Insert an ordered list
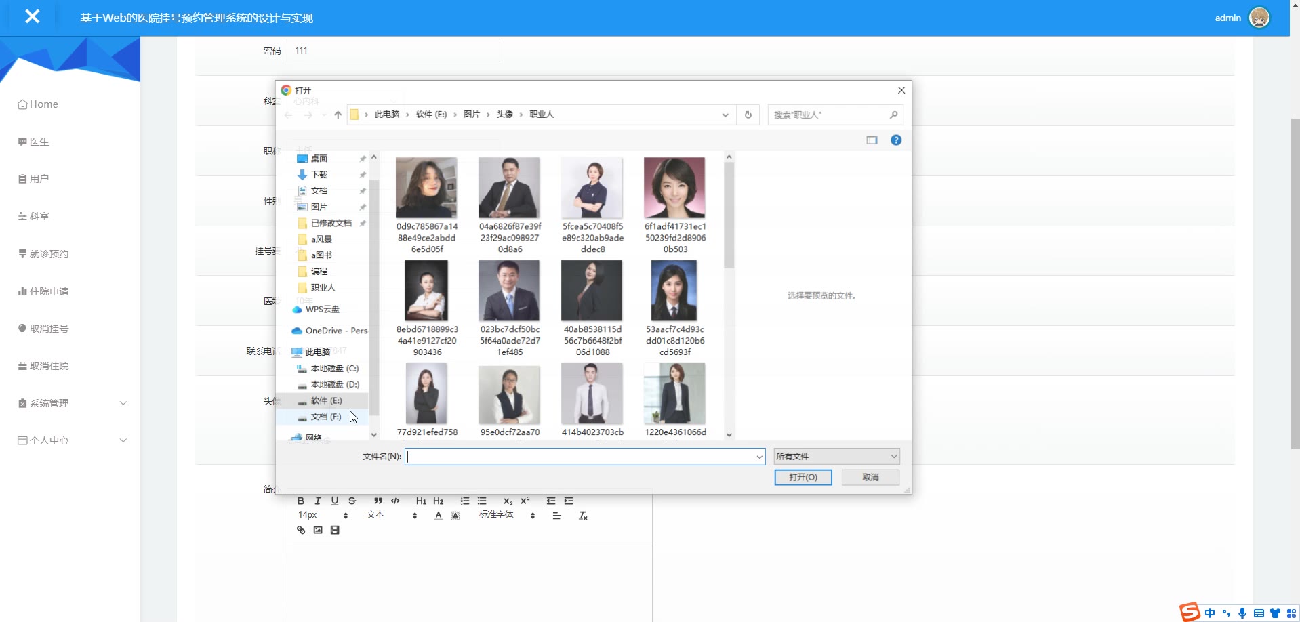The image size is (1300, 622). pos(465,501)
